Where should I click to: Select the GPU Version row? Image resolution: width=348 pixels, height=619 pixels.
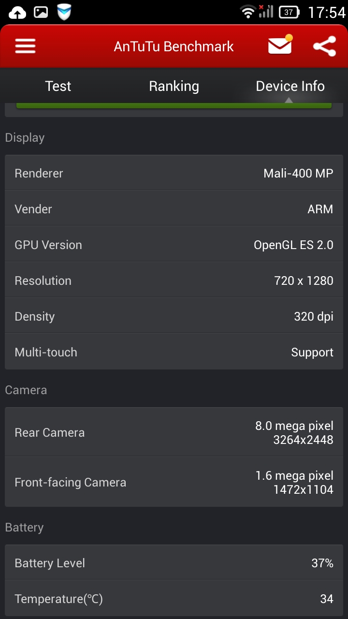tap(174, 245)
